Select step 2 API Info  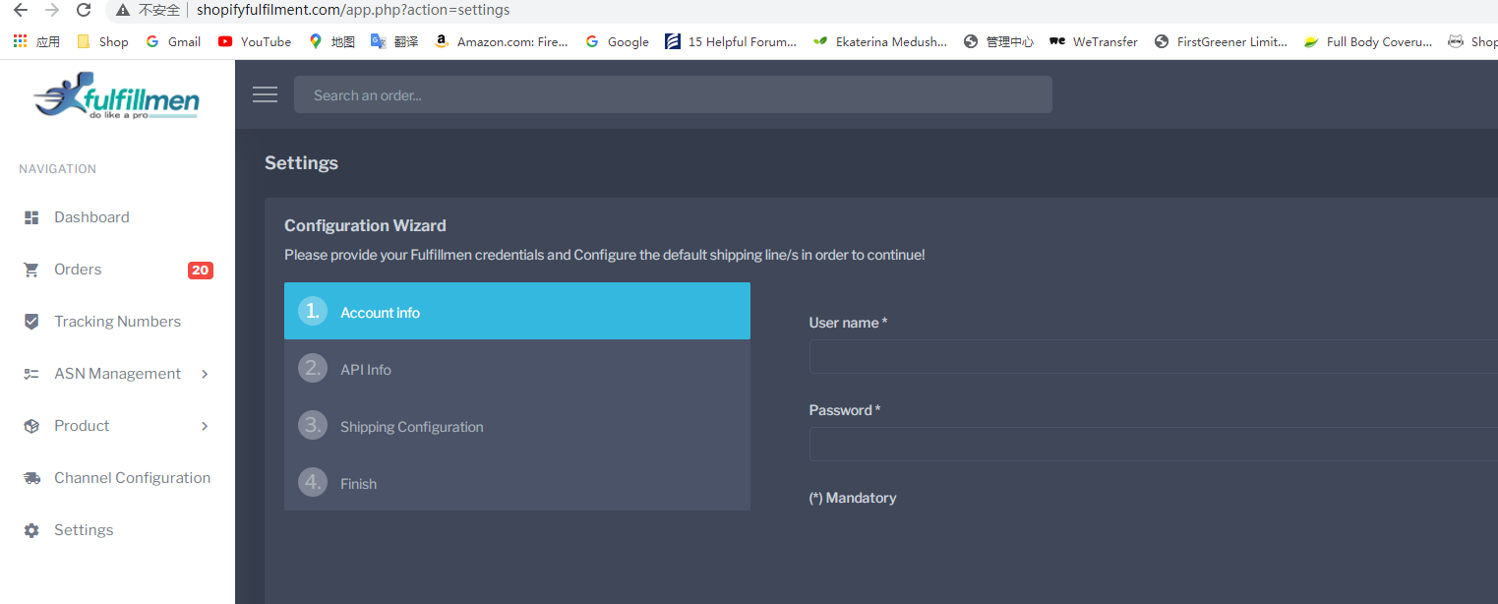coord(517,368)
